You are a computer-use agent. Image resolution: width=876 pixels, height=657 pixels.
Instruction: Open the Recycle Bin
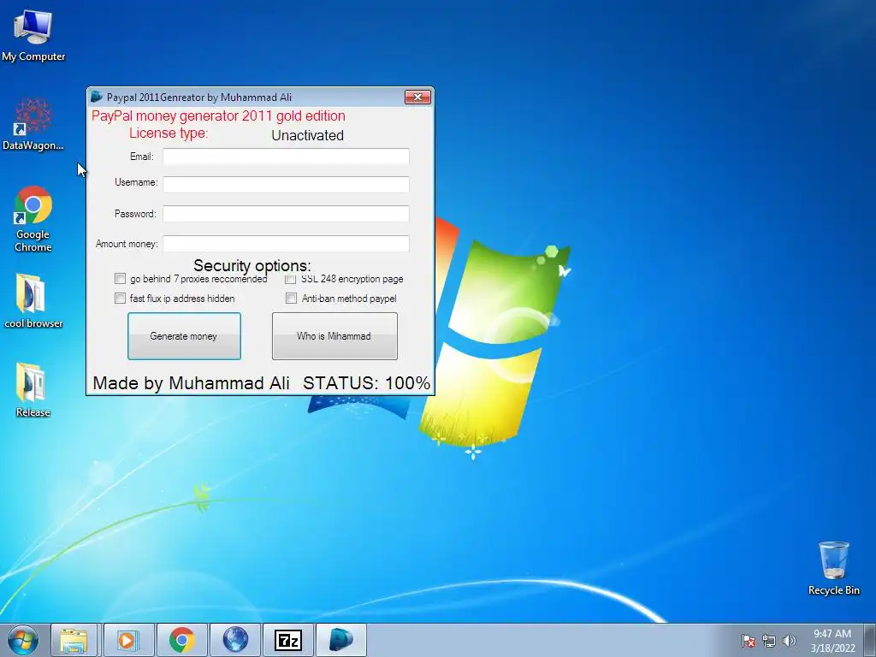point(833,568)
